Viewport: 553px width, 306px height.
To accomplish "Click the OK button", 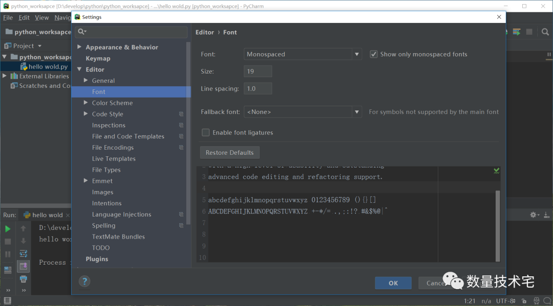I will click(x=393, y=283).
